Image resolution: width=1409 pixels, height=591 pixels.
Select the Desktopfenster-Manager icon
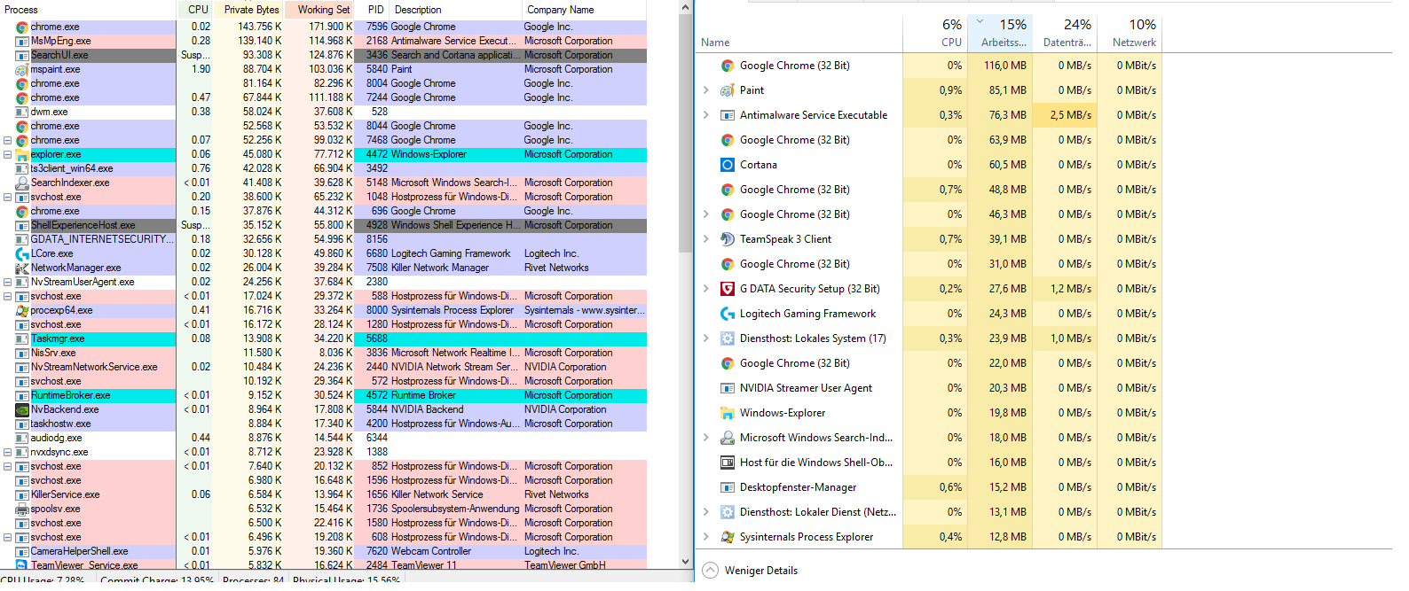(728, 487)
